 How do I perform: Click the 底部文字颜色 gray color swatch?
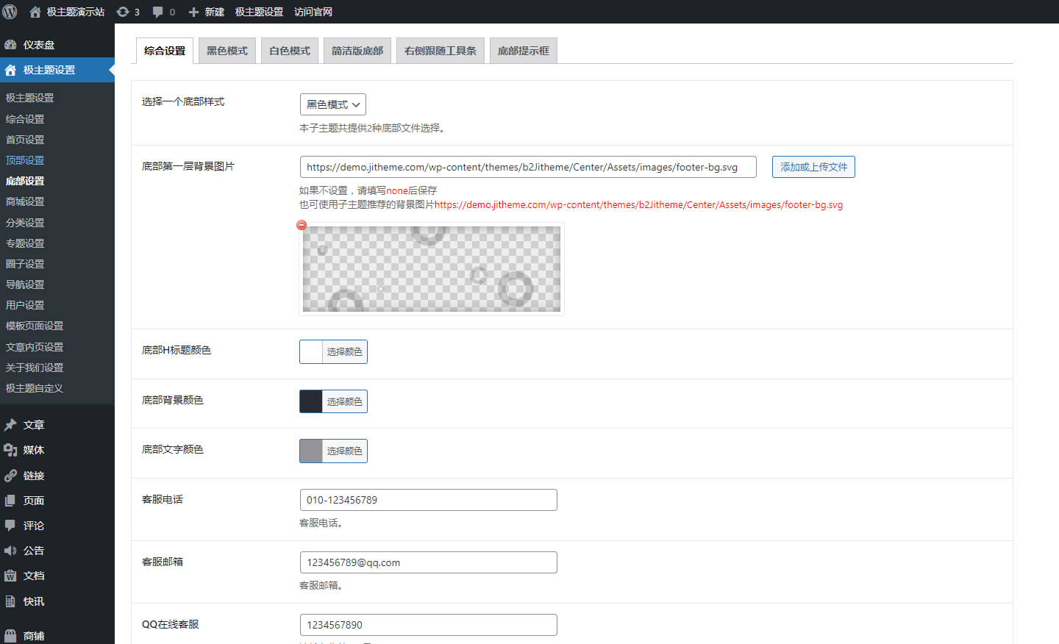(x=311, y=451)
